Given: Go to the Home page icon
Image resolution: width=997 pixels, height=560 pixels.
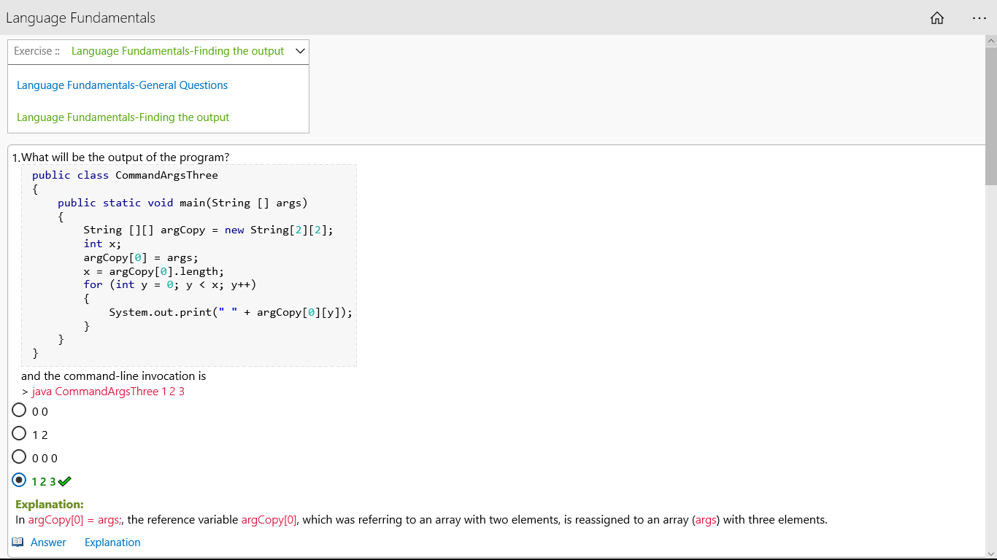Looking at the screenshot, I should pyautogui.click(x=937, y=18).
